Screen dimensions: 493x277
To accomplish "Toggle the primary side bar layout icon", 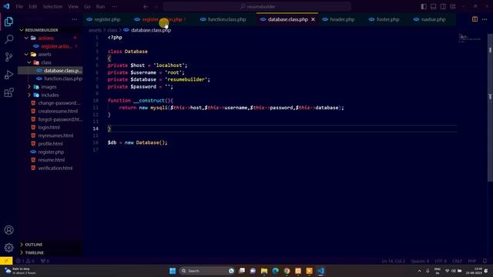I will point(424,6).
